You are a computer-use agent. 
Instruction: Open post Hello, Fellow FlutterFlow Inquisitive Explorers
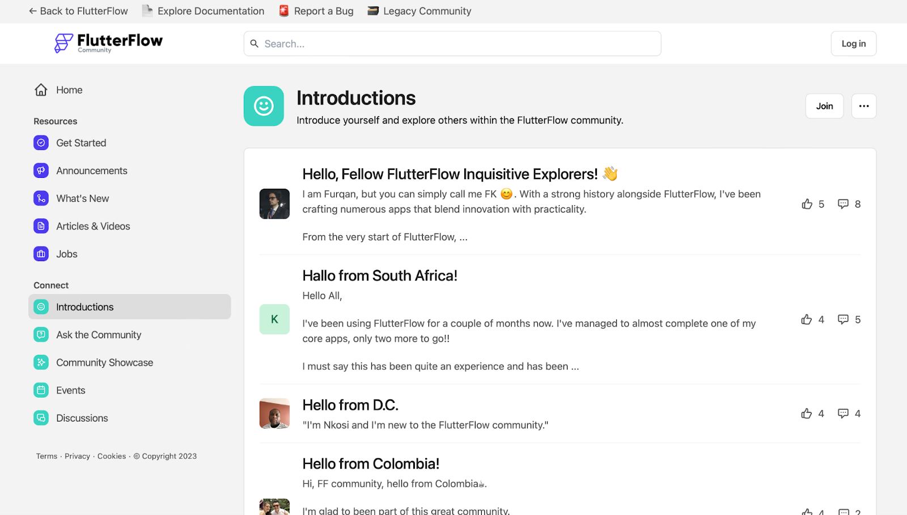point(460,174)
